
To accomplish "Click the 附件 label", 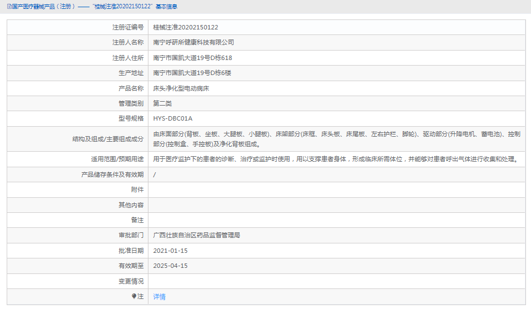I will (x=137, y=190).
